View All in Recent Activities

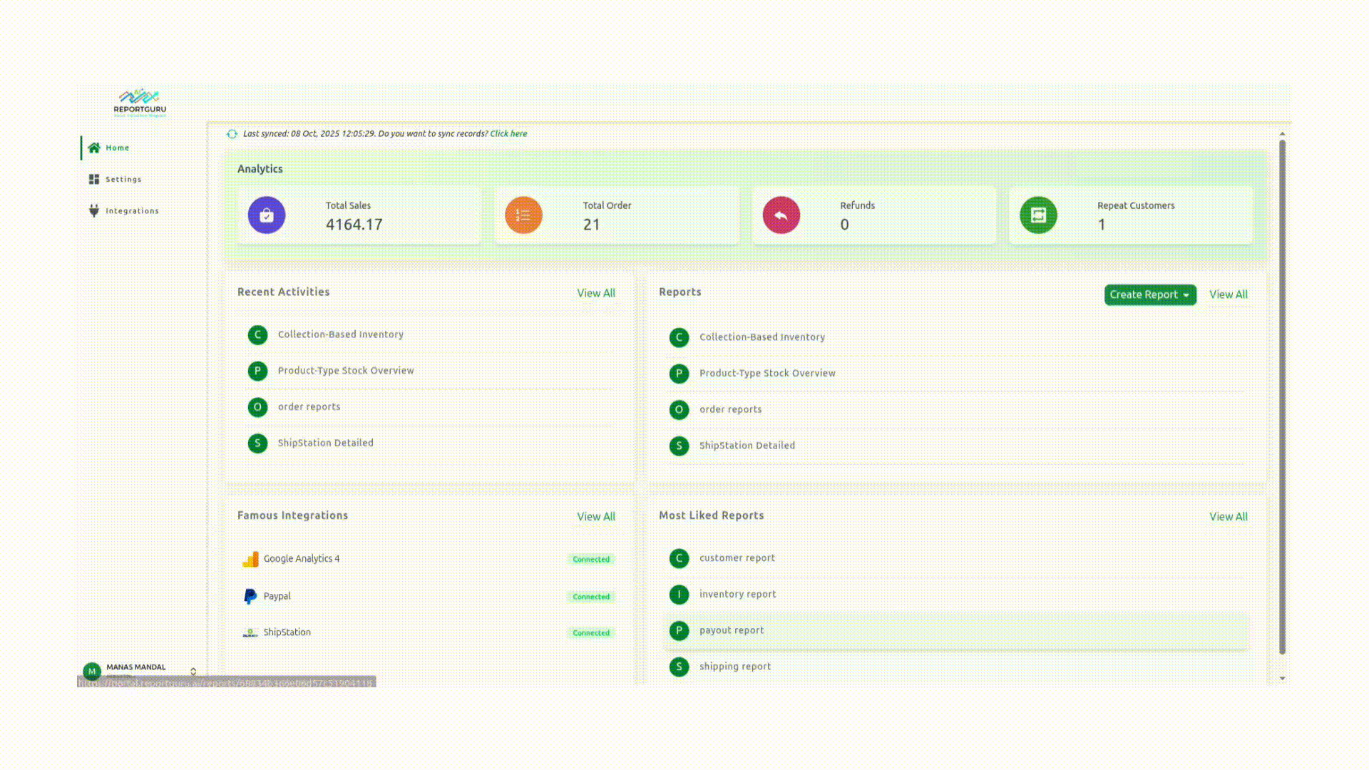click(x=595, y=294)
